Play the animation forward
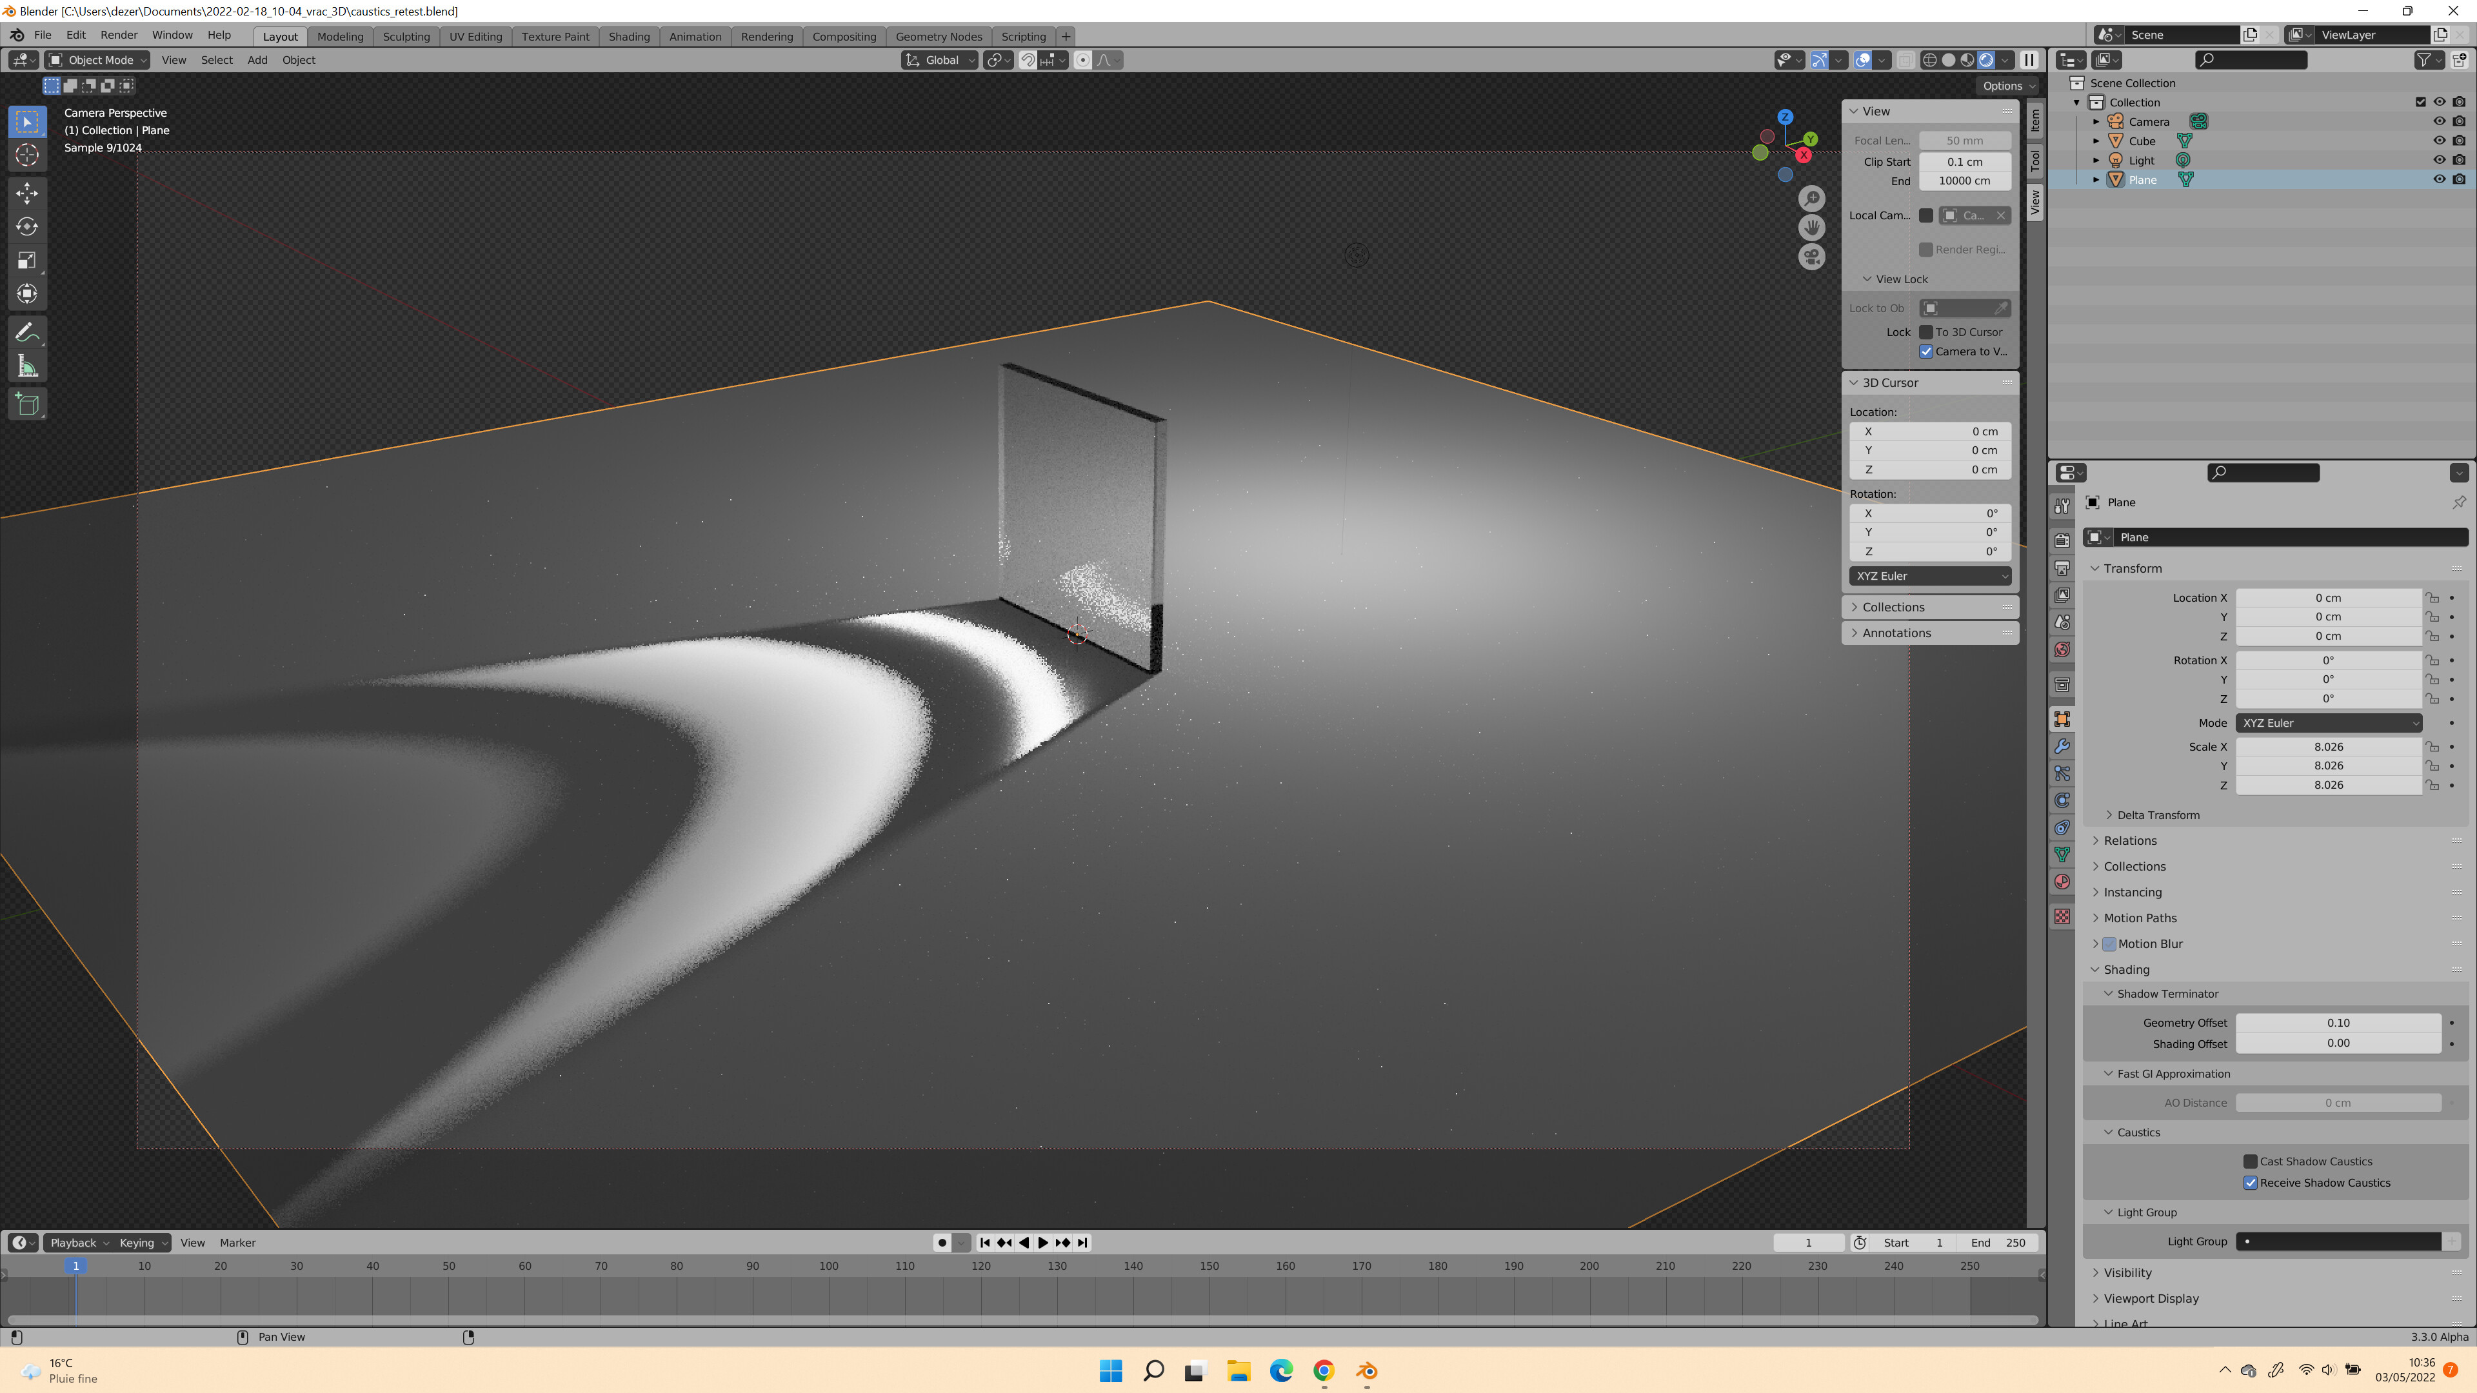Image resolution: width=2477 pixels, height=1393 pixels. click(1042, 1242)
